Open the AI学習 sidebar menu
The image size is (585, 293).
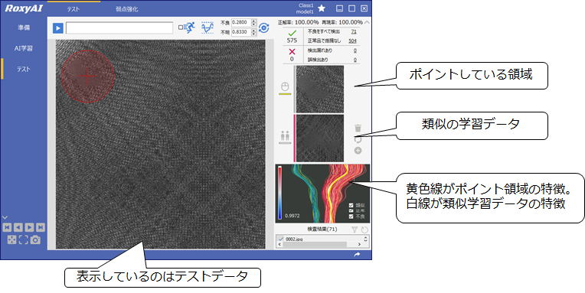(x=23, y=48)
